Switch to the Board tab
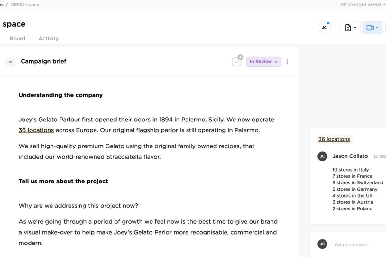The height and width of the screenshot is (257, 386). 17,39
